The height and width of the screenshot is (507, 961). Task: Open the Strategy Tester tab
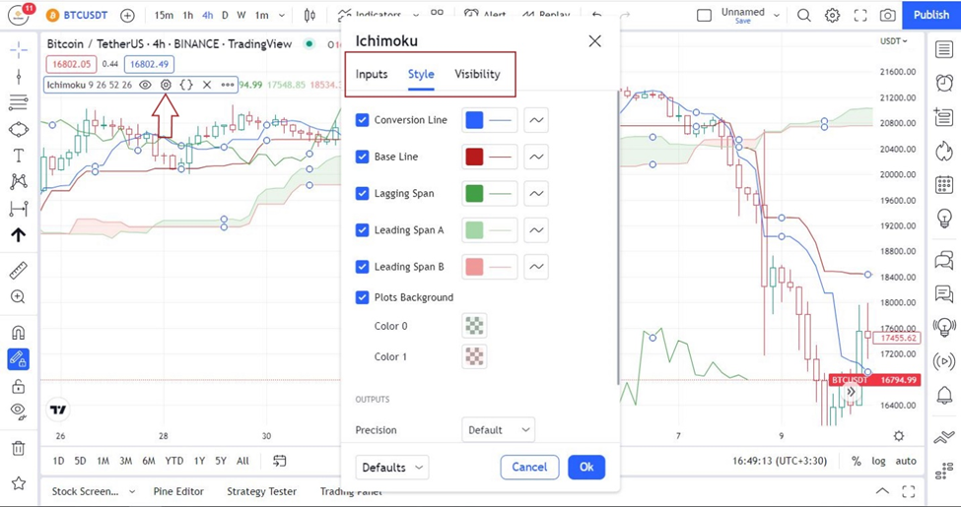262,491
